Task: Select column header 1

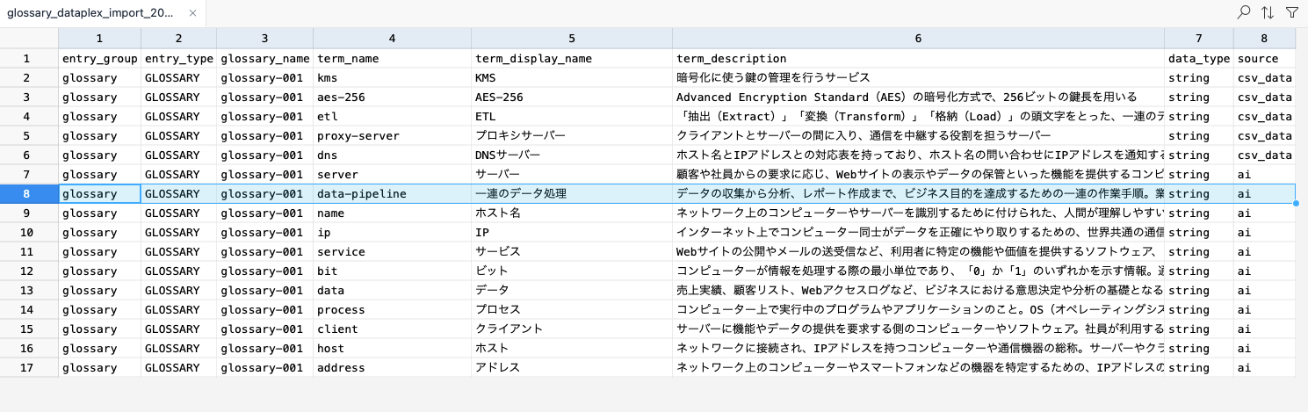Action: click(x=99, y=39)
